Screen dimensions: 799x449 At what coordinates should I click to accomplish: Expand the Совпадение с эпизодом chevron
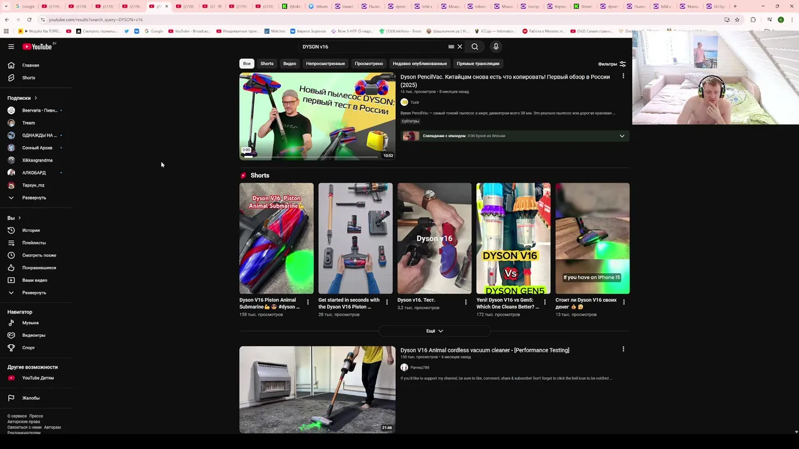point(622,136)
